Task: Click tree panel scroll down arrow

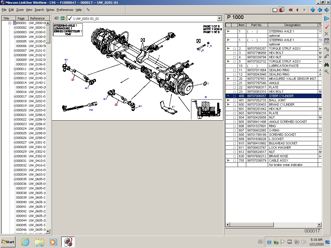Action: pos(48,231)
